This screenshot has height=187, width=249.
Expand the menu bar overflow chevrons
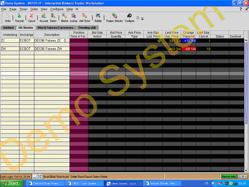(x=77, y=9)
